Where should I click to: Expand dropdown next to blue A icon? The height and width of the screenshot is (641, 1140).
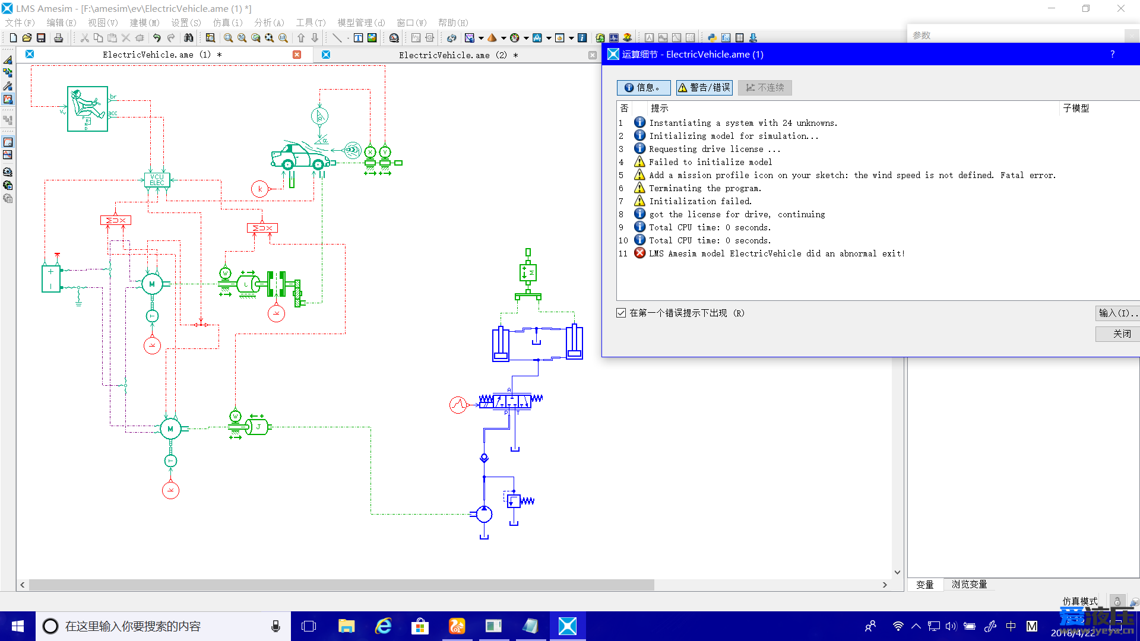[549, 38]
